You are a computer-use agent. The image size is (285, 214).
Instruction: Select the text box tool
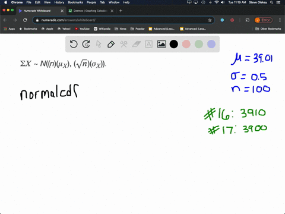pos(148,44)
